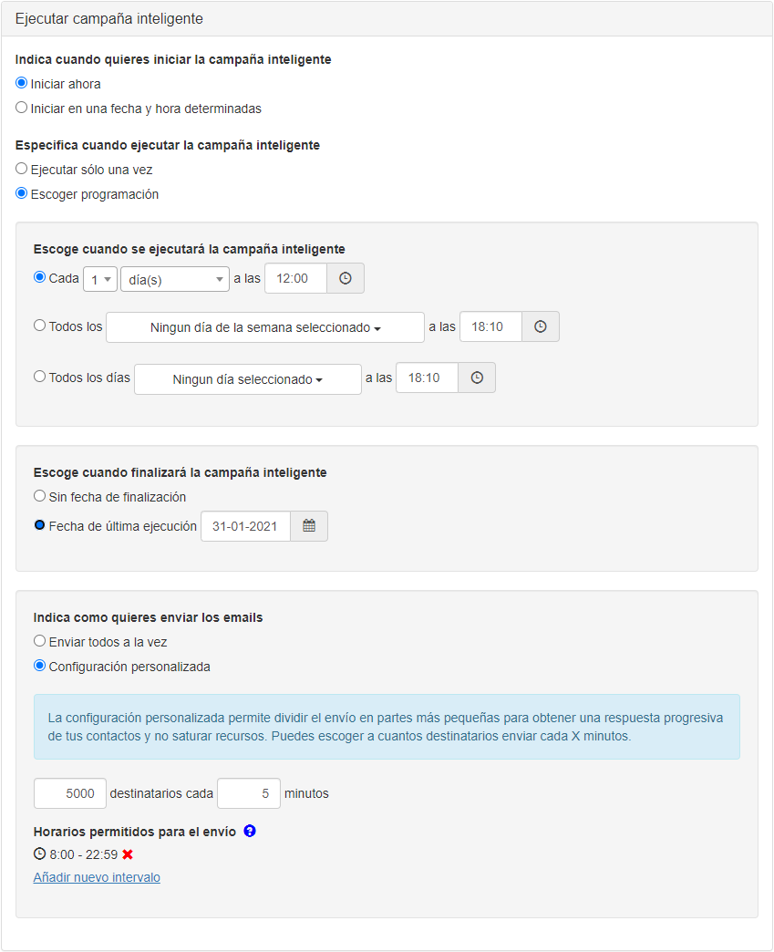Click clock icon next to monthly day time field

(x=477, y=378)
